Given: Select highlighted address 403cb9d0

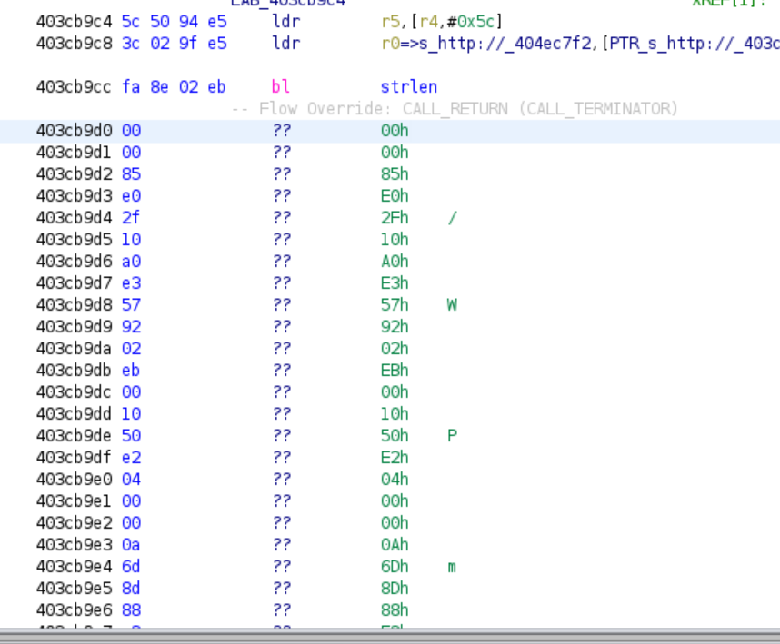Looking at the screenshot, I should (x=75, y=131).
